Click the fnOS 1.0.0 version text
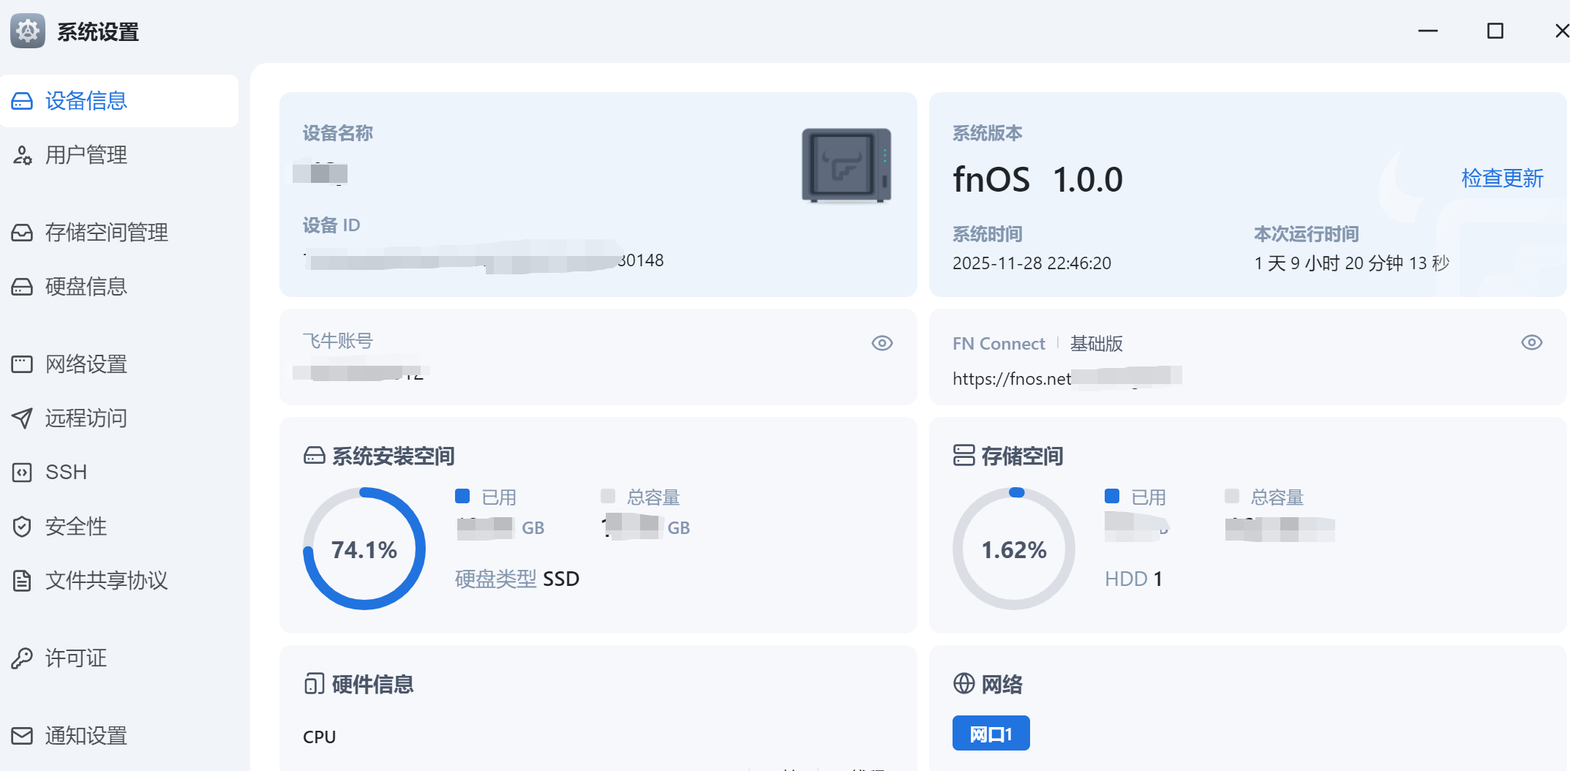Screen dimensions: 1570x771 point(1037,179)
